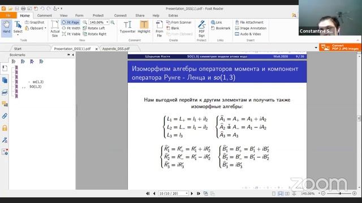Click the Redo icon in quick access
The height and width of the screenshot is (203, 362).
click(48, 8)
